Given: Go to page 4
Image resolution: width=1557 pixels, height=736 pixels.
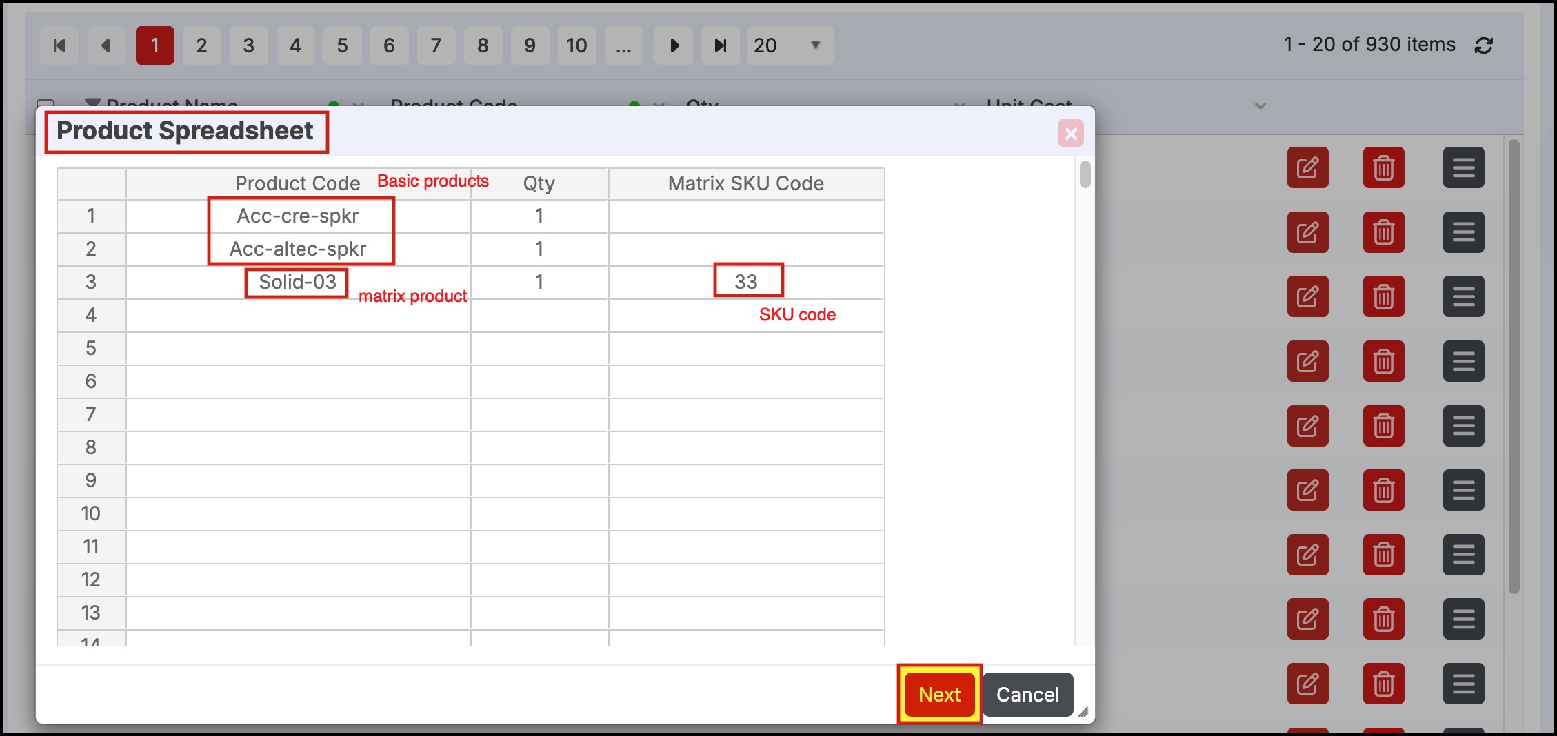Looking at the screenshot, I should tap(295, 45).
